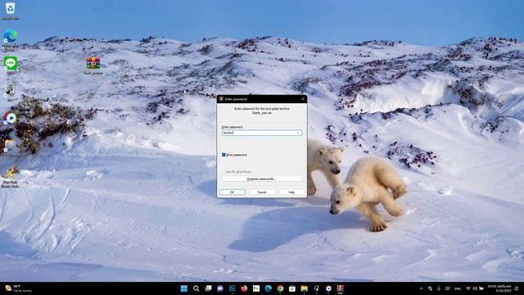The width and height of the screenshot is (524, 295).
Task: Click the WinRAR icon in dialog title bar
Action: point(221,99)
